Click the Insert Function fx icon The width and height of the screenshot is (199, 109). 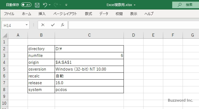pyautogui.click(x=62, y=25)
